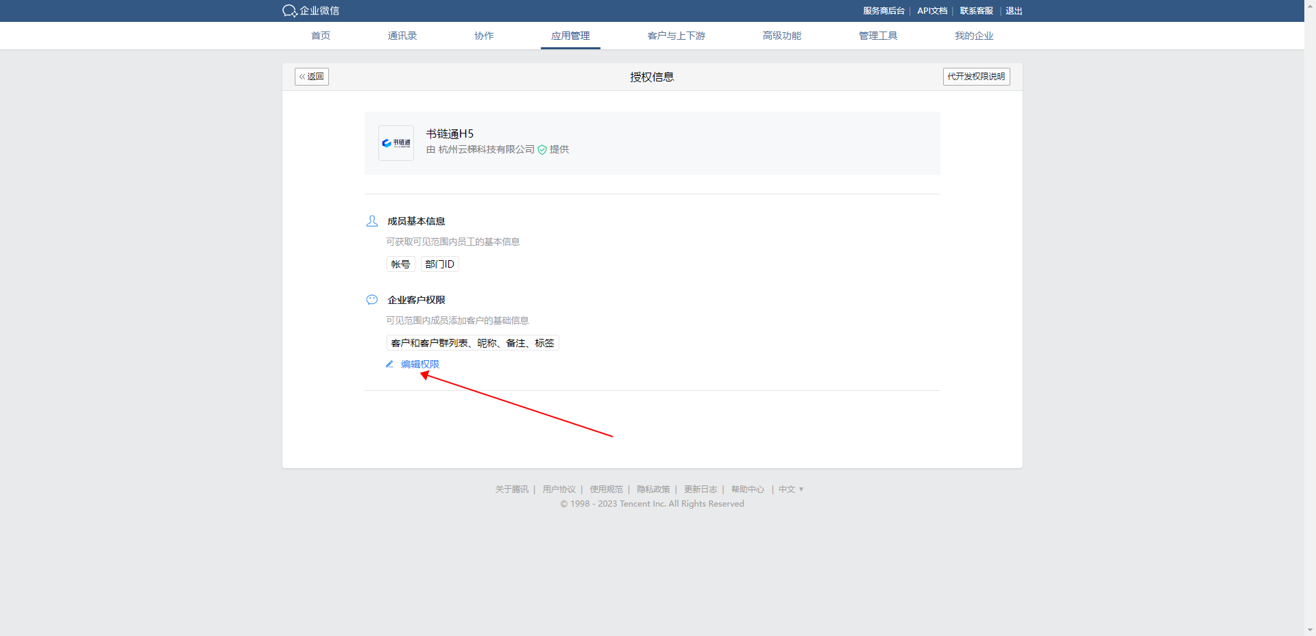Switch to the 管理工具 tab
The image size is (1316, 636).
point(878,36)
